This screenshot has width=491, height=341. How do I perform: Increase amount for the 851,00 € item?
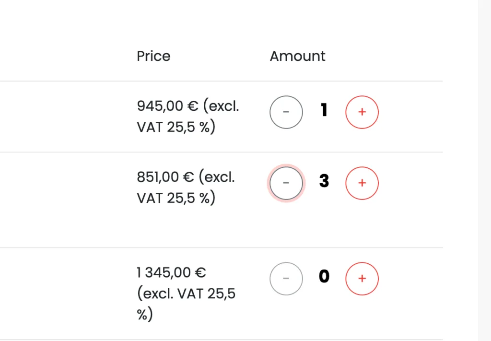pyautogui.click(x=362, y=183)
